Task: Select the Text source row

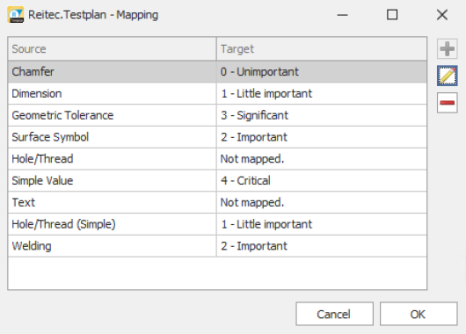Action: [217, 202]
